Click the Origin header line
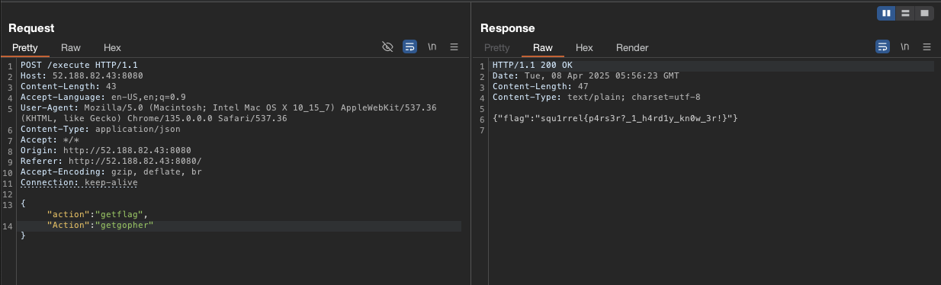Image resolution: width=941 pixels, height=285 pixels. tap(106, 151)
